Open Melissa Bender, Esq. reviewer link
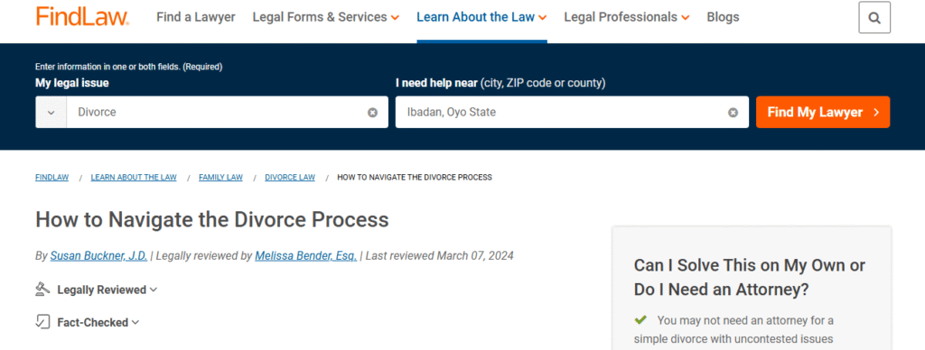Image resolution: width=925 pixels, height=350 pixels. (x=305, y=255)
